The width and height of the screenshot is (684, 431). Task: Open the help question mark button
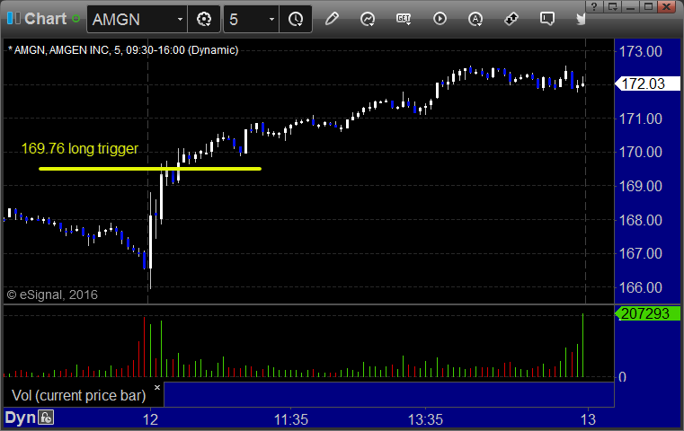595,6
